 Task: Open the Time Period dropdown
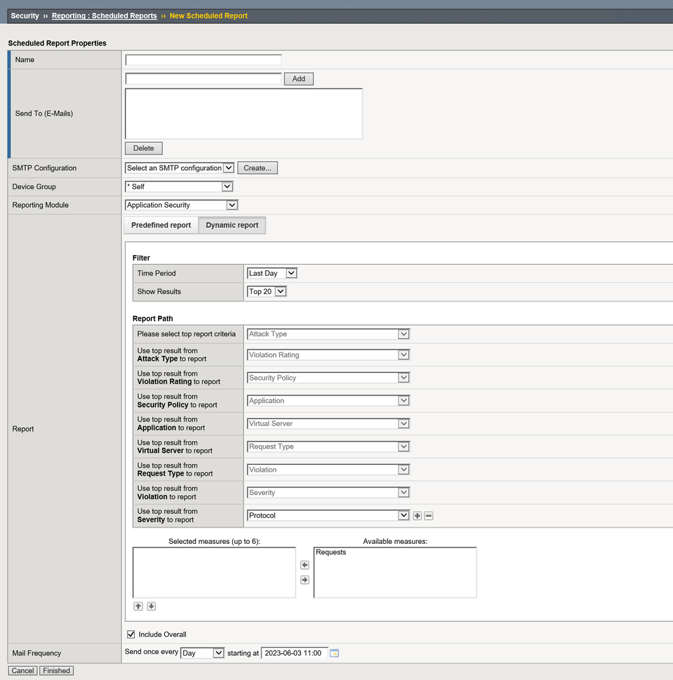pyautogui.click(x=272, y=274)
